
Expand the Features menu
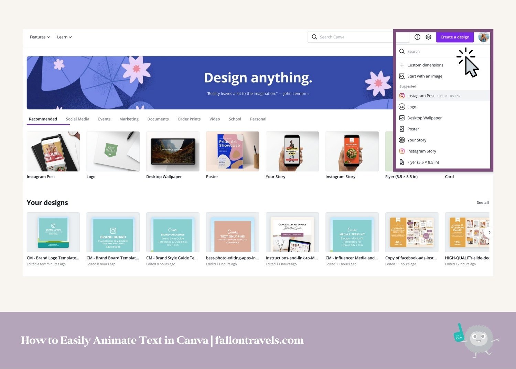tap(40, 37)
